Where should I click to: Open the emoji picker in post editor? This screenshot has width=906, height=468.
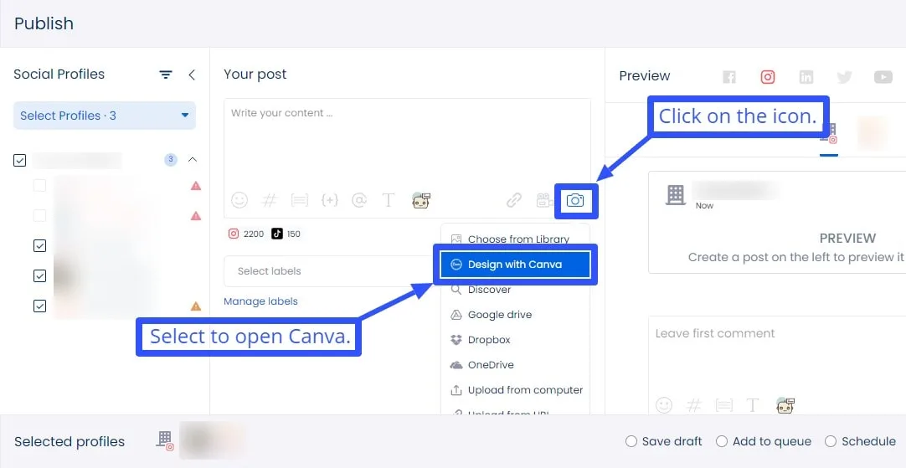pyautogui.click(x=239, y=200)
